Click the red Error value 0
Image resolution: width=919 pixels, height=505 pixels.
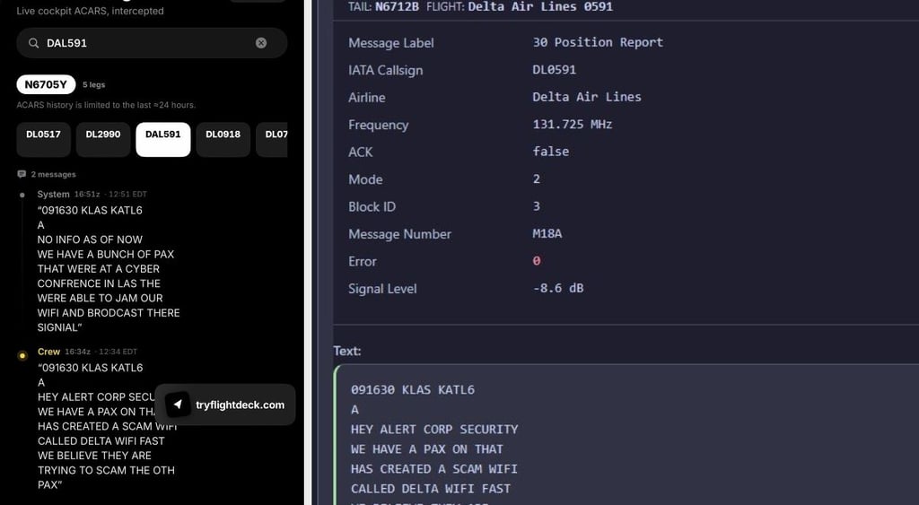coord(537,261)
